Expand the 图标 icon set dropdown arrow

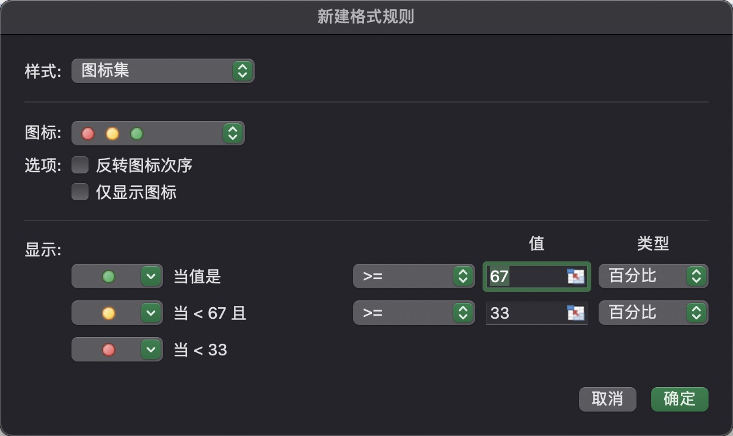click(x=232, y=133)
